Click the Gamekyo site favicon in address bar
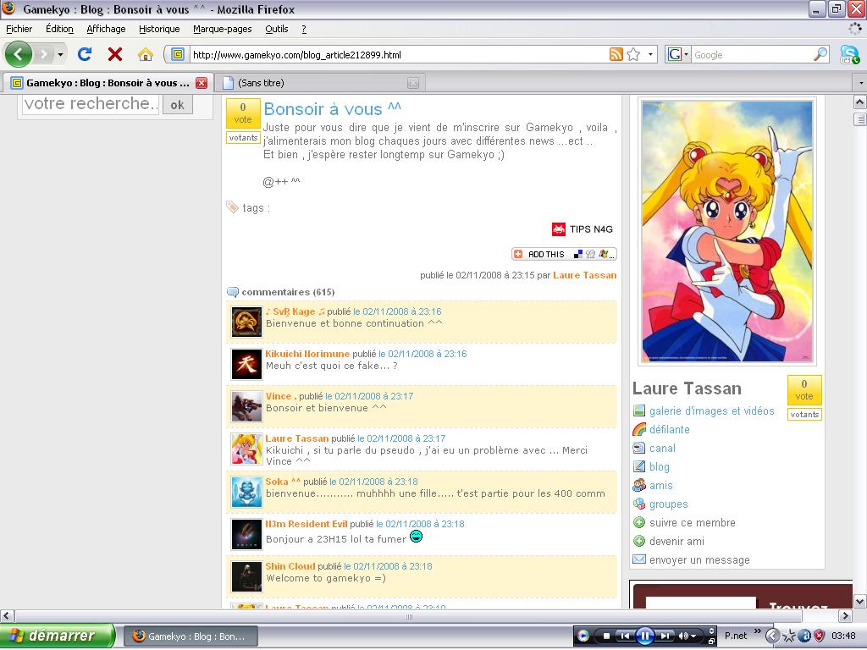The image size is (867, 650). 178,54
